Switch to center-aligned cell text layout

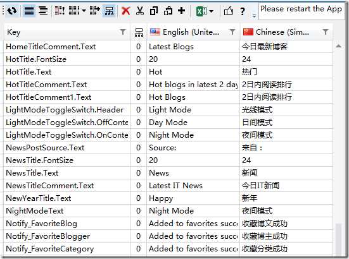pyautogui.click(x=43, y=11)
